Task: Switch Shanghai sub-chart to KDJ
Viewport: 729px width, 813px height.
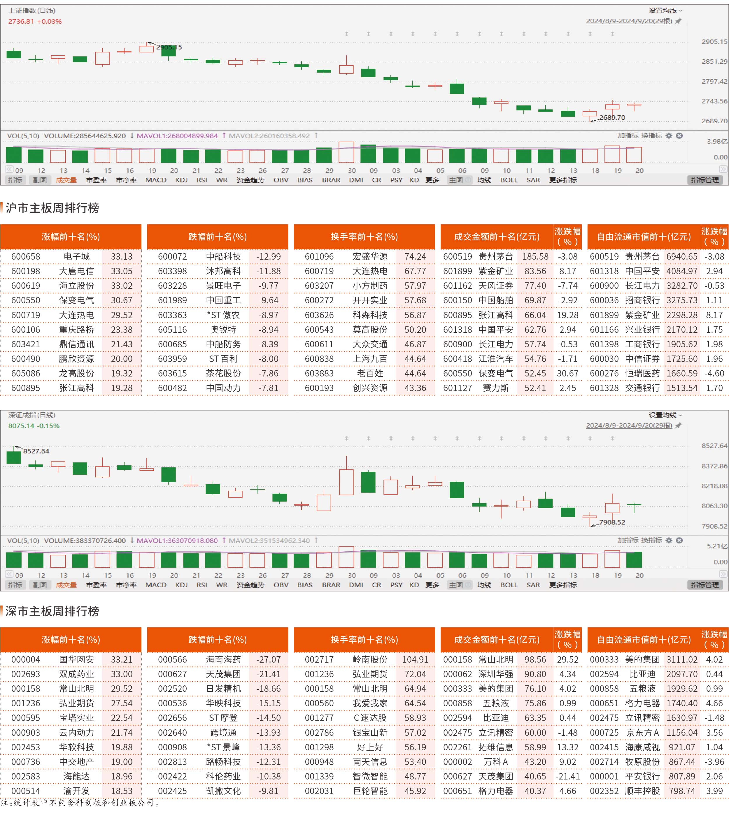Action: (x=181, y=180)
